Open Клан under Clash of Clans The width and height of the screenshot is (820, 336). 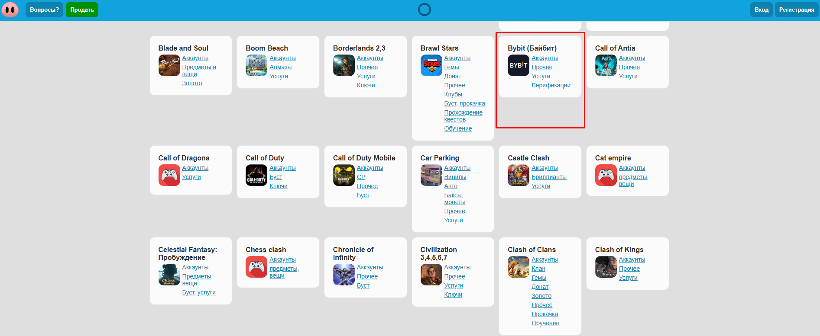point(538,269)
